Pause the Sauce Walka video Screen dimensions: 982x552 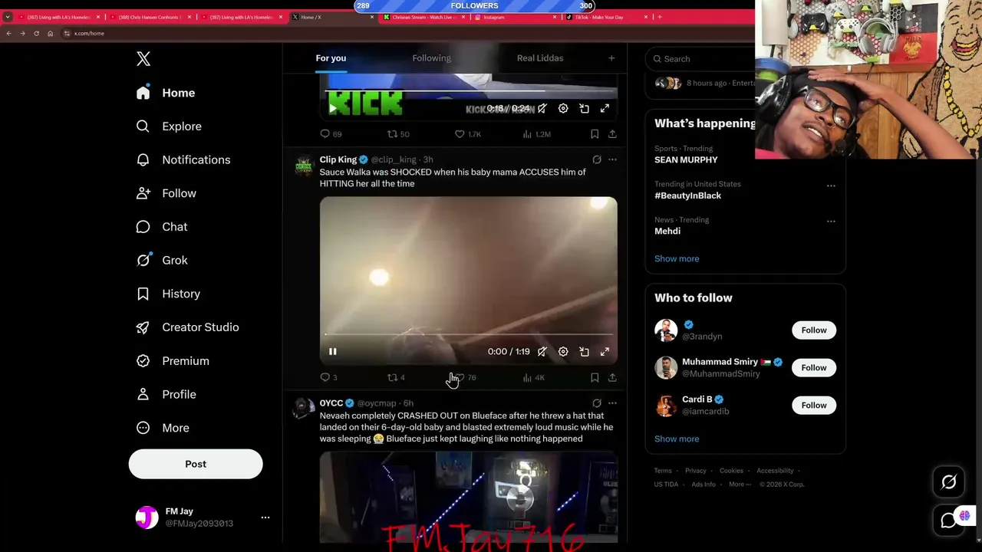333,351
